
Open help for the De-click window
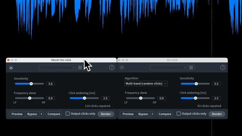point(223,68)
